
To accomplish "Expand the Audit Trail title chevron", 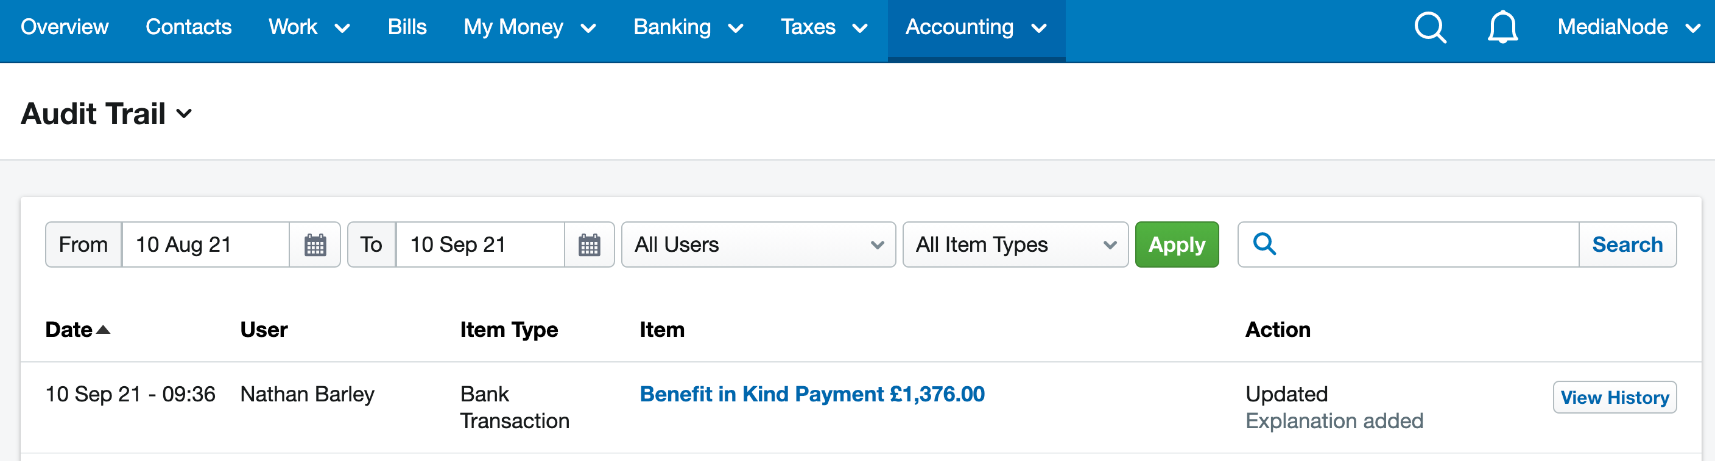I will tap(184, 114).
